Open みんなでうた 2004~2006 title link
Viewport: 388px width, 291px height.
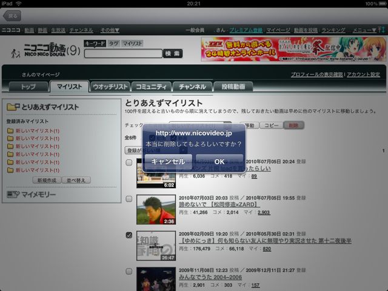[210, 277]
